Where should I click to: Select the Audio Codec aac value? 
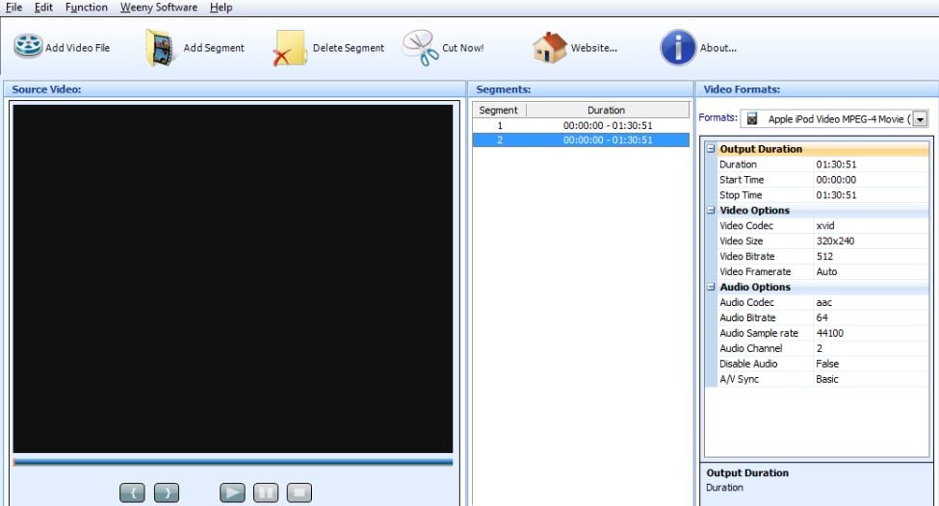[871, 302]
